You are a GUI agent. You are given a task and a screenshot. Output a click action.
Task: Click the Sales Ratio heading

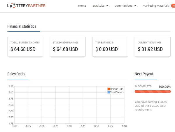tap(16, 74)
